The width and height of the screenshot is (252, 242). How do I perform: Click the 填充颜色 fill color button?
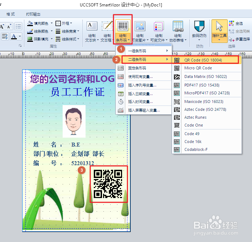[38, 23]
